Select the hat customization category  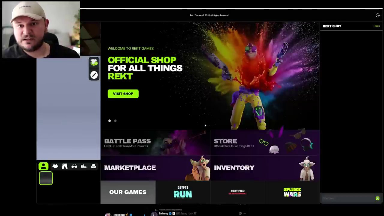[x=93, y=166]
